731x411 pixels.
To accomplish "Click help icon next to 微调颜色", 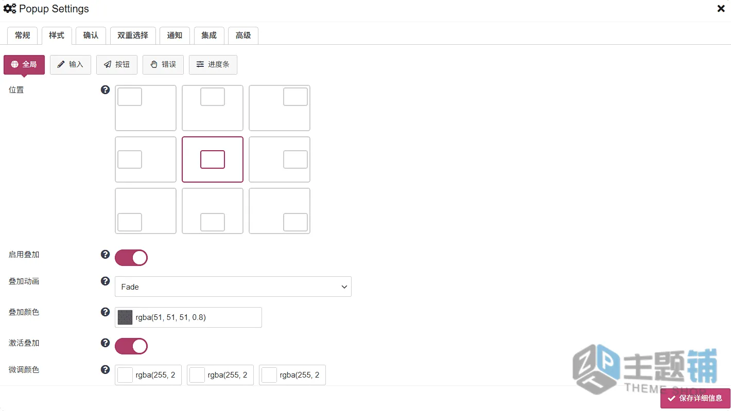I will click(x=105, y=369).
